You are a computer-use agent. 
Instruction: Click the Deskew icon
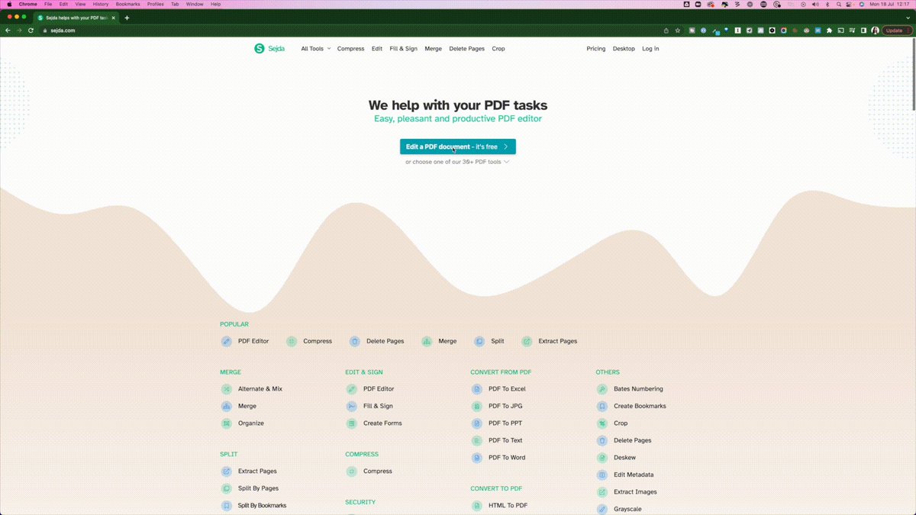(602, 458)
